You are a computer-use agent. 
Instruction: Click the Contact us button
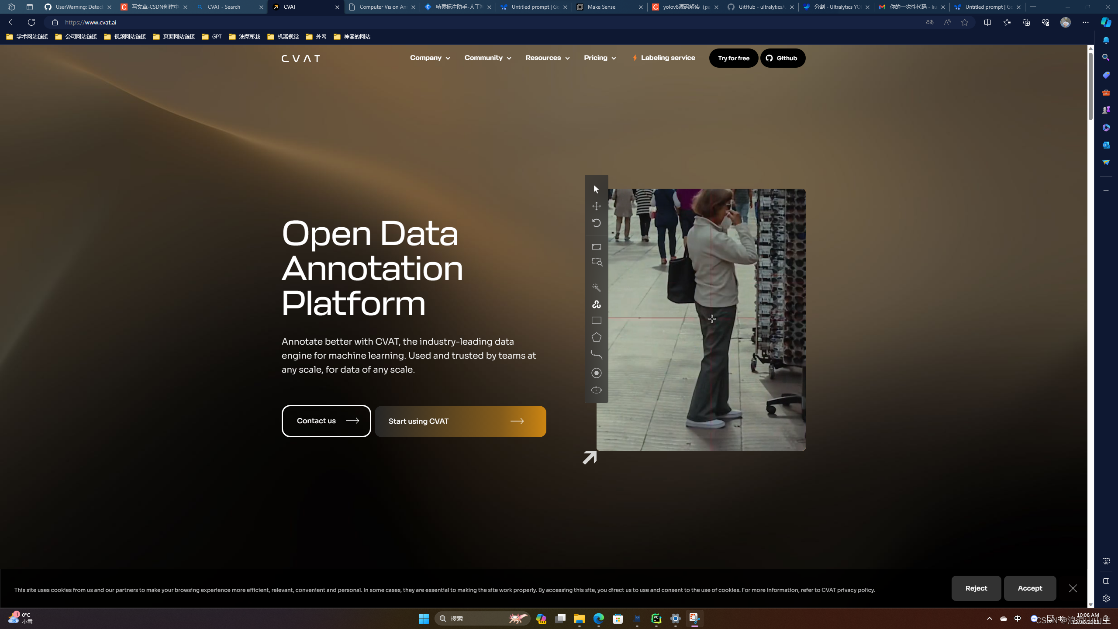[x=326, y=421]
